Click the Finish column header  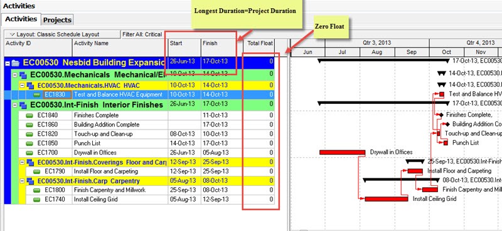point(222,48)
